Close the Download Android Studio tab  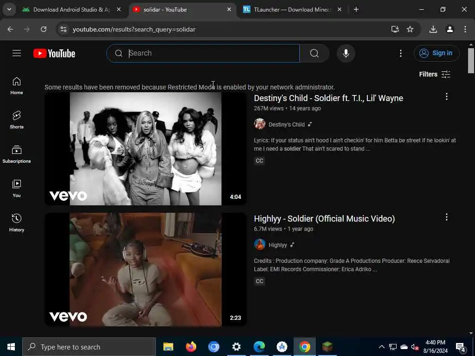(x=119, y=10)
